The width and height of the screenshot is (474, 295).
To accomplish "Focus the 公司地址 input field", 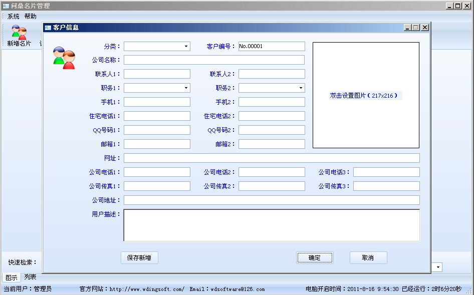I will 272,200.
